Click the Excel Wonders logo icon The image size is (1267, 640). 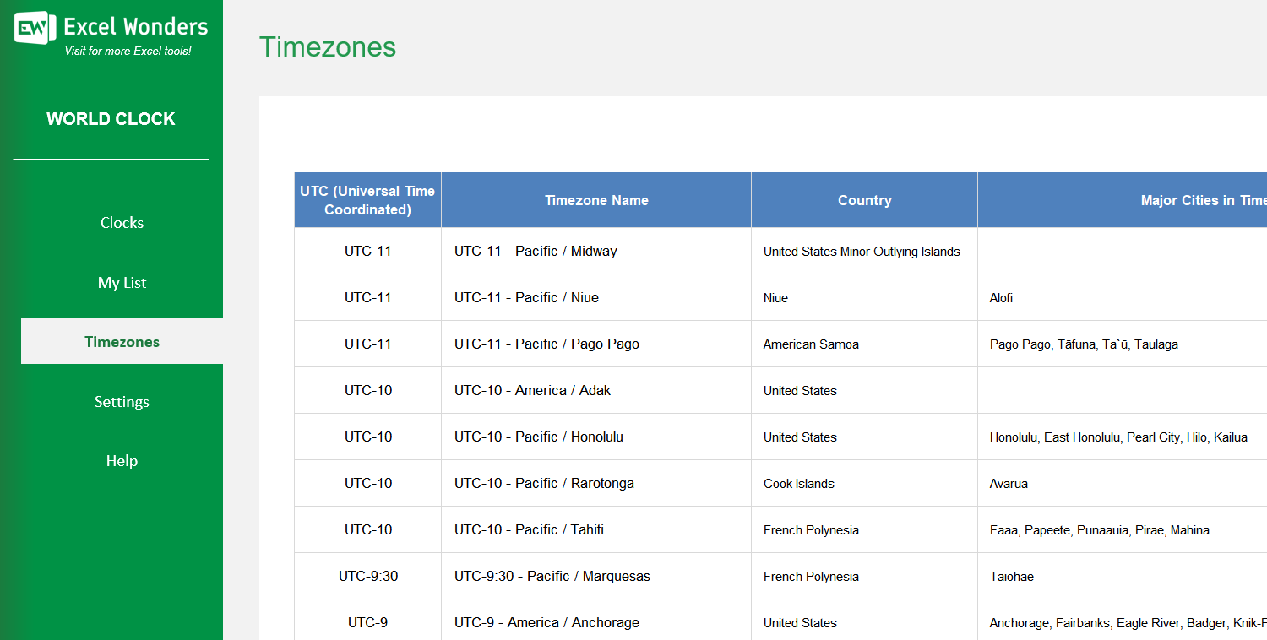35,28
